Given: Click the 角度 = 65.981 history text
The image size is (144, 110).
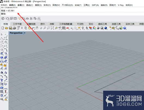Looking at the screenshot, I should [8, 11].
